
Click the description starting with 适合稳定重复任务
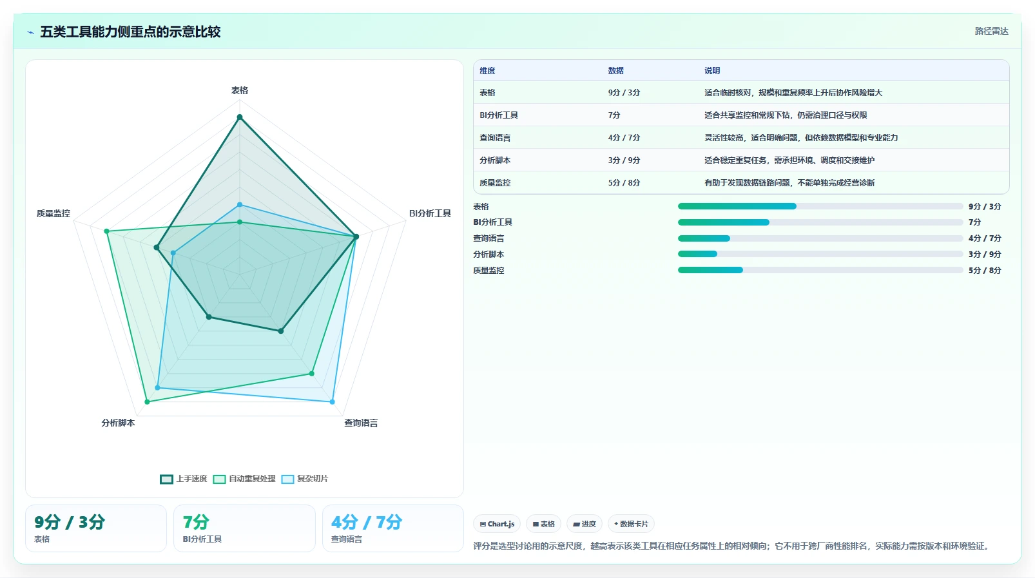pos(789,160)
